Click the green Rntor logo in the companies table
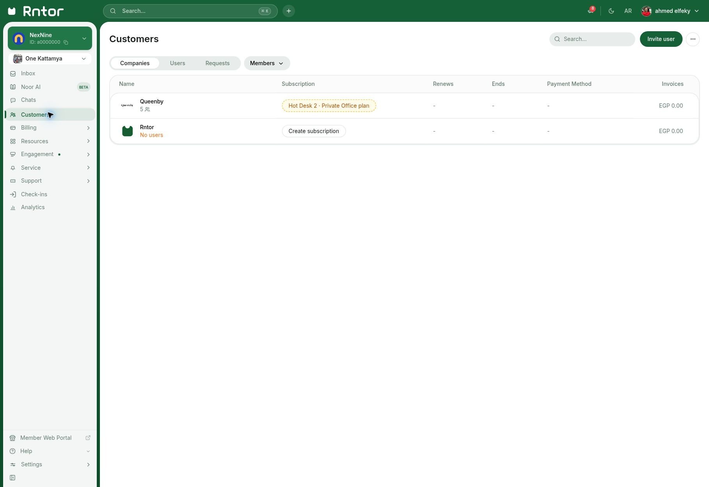Image resolution: width=709 pixels, height=487 pixels. (127, 131)
